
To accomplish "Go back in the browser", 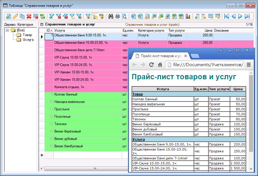I will click(x=134, y=65).
